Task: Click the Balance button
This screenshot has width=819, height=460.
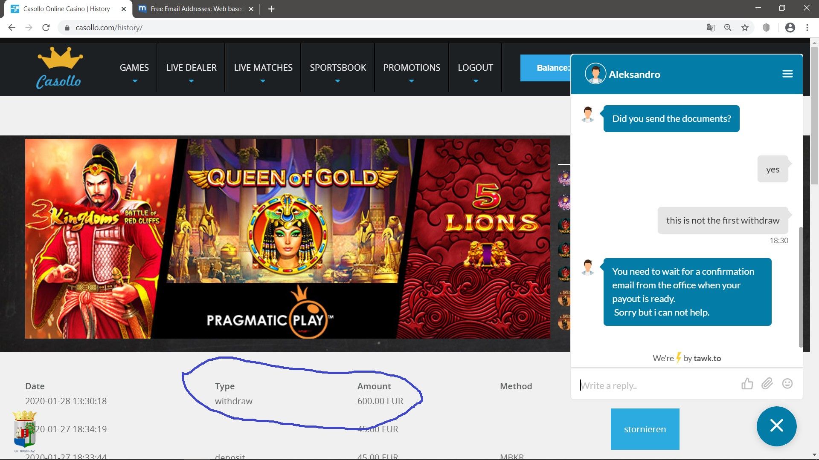Action: point(546,68)
